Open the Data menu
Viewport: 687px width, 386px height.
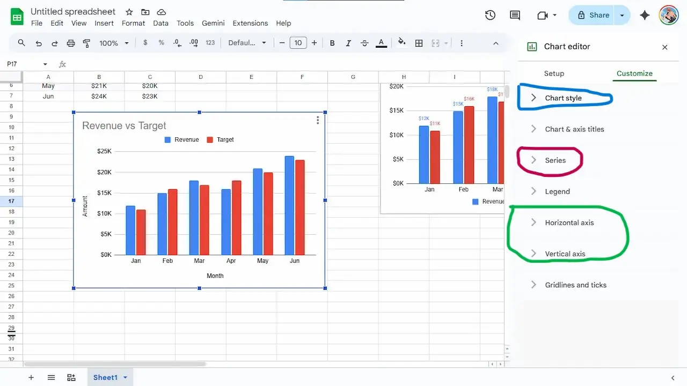(x=160, y=23)
